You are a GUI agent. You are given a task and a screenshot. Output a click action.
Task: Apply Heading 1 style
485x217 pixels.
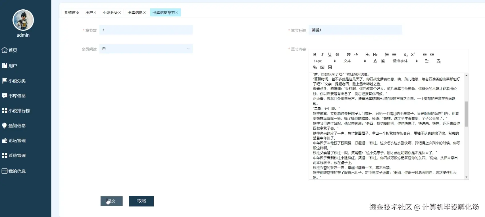coord(368,55)
